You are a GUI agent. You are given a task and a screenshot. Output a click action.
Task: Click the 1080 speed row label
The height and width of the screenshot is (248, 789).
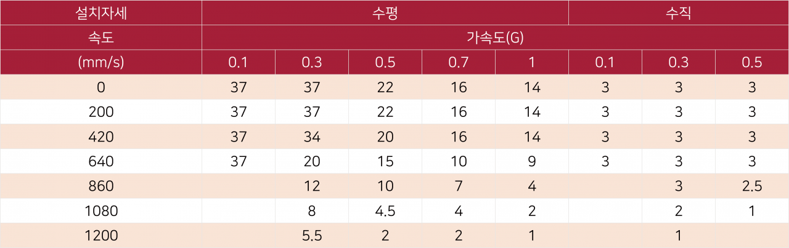(x=100, y=210)
